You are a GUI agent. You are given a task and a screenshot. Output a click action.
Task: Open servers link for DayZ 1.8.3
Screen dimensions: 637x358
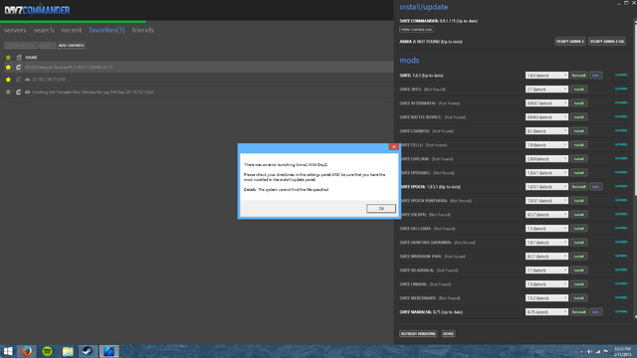tap(621, 75)
